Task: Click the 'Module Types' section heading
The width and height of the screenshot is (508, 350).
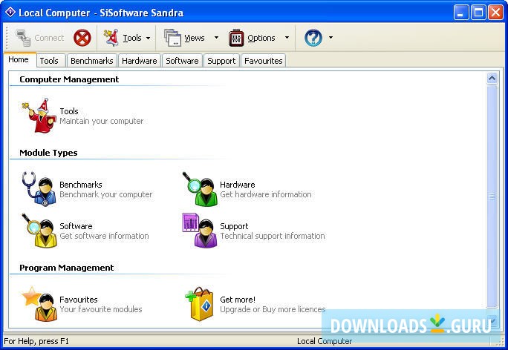Action: tap(48, 153)
